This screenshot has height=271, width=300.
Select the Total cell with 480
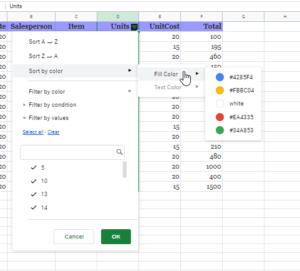(x=201, y=157)
